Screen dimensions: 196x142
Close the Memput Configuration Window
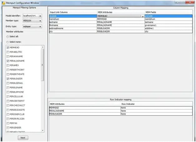coord(190,2)
